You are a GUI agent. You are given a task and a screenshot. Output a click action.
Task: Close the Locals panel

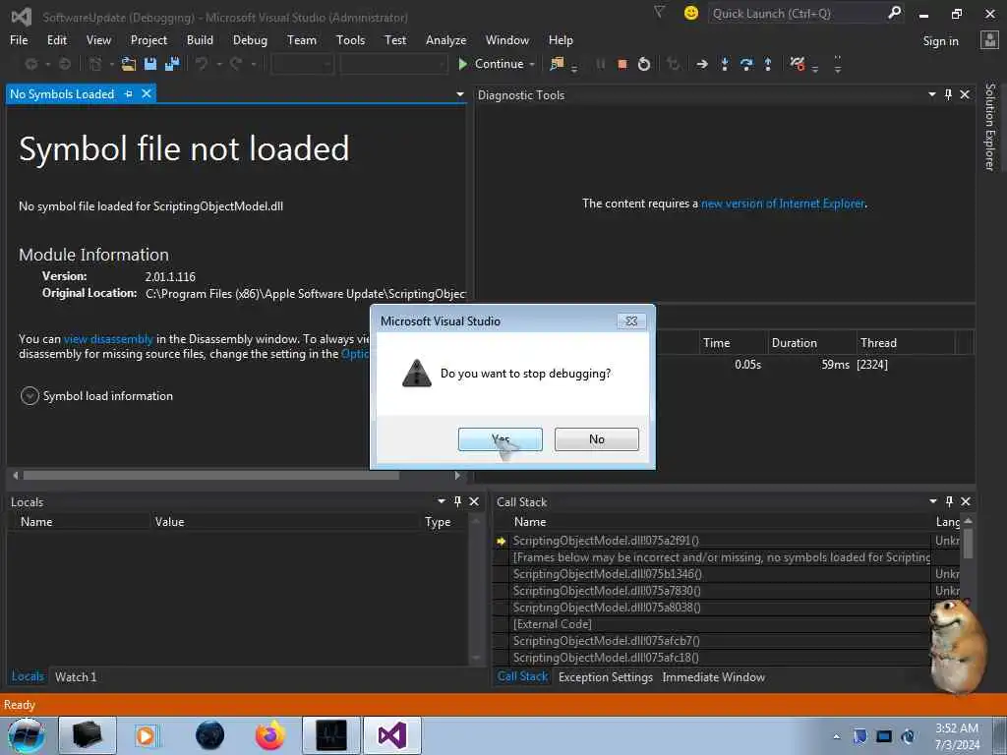click(x=474, y=501)
